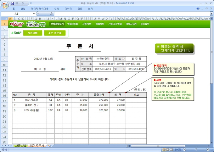Screen dimensions: 214x152
Task: Click the 32,000 tax amount cell
Action: pos(118,110)
